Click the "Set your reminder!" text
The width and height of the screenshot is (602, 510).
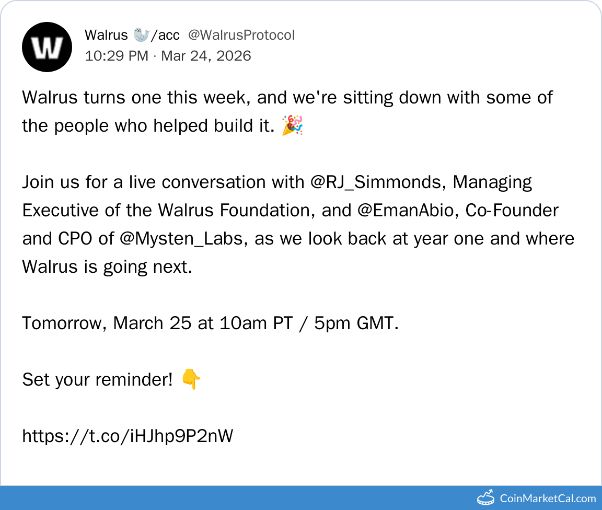click(x=97, y=379)
